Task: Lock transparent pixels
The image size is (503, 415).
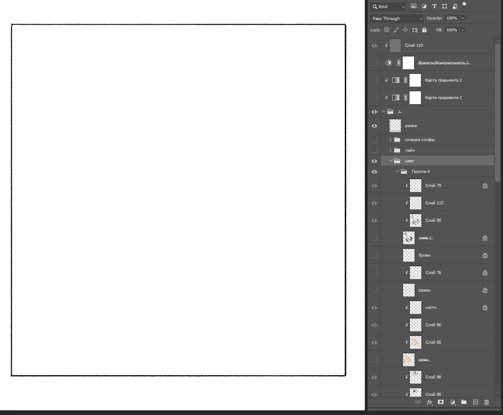Action: pos(387,30)
